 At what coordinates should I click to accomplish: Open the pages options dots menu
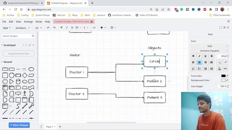(x=41, y=127)
